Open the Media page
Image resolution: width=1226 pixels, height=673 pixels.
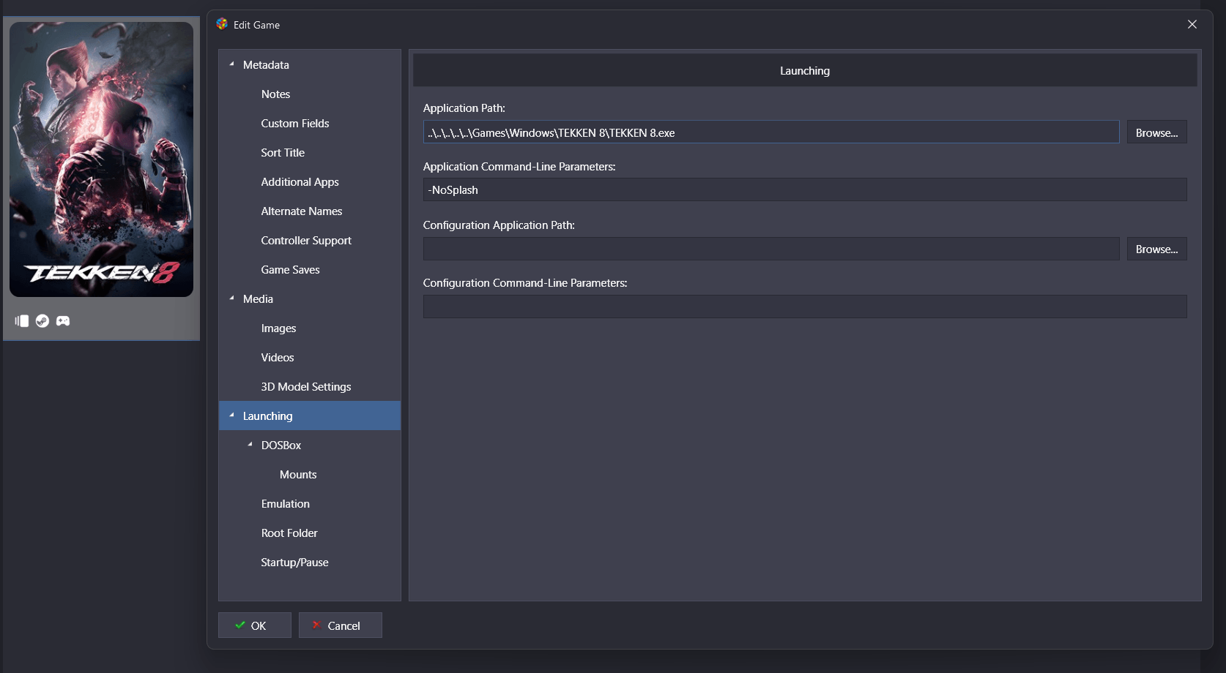[x=258, y=299]
